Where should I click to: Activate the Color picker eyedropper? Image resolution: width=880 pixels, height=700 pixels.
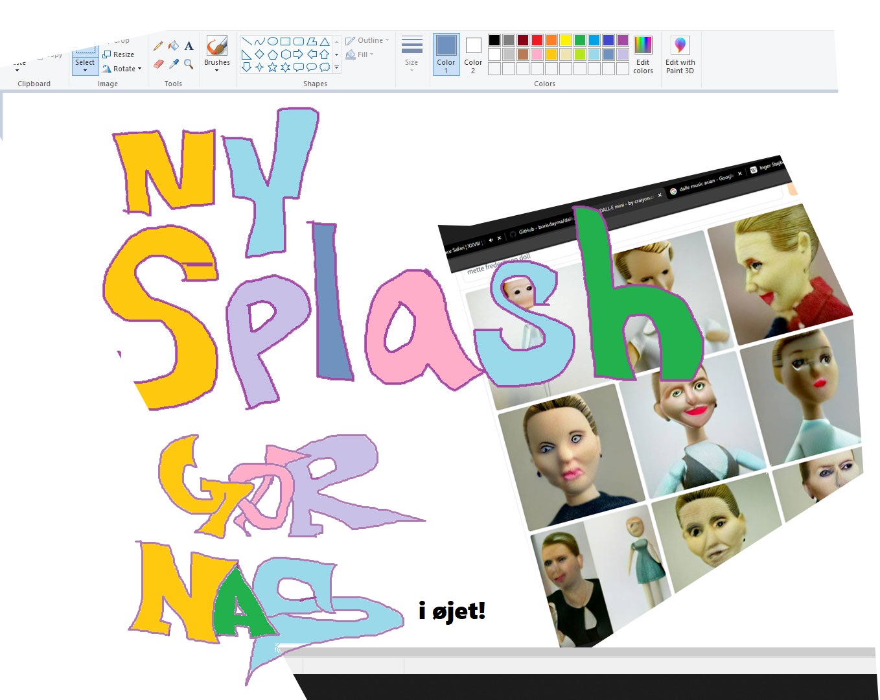pyautogui.click(x=174, y=64)
